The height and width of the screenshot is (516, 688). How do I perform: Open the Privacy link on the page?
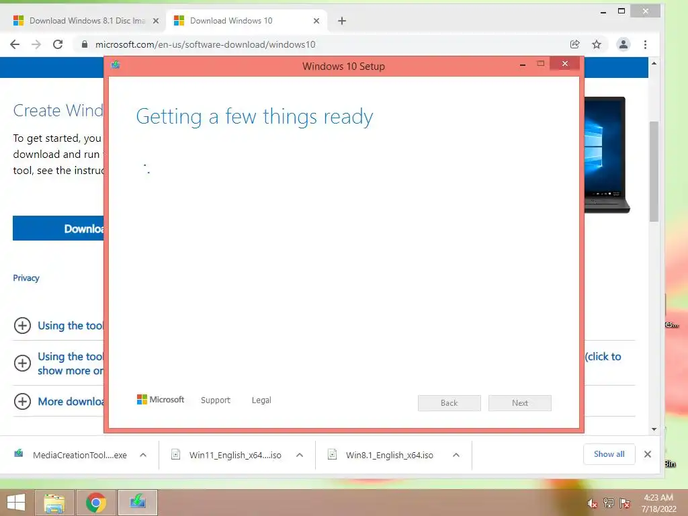(x=26, y=277)
